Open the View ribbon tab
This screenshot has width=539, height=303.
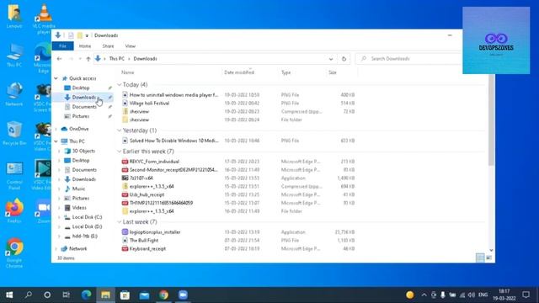click(131, 46)
